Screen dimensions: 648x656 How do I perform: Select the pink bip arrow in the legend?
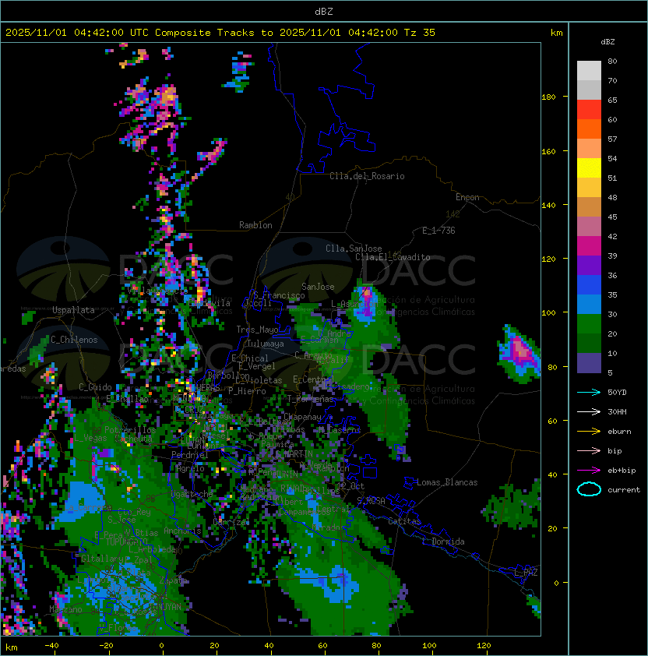pyautogui.click(x=589, y=450)
